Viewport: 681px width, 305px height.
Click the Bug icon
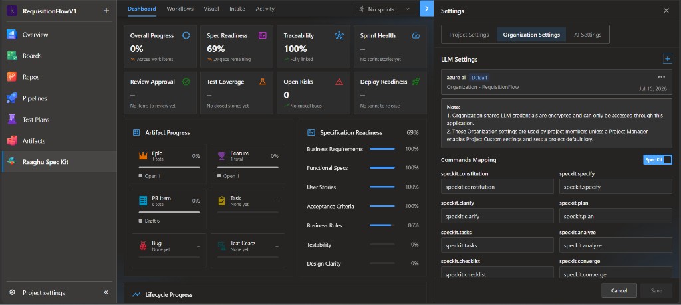coord(144,246)
